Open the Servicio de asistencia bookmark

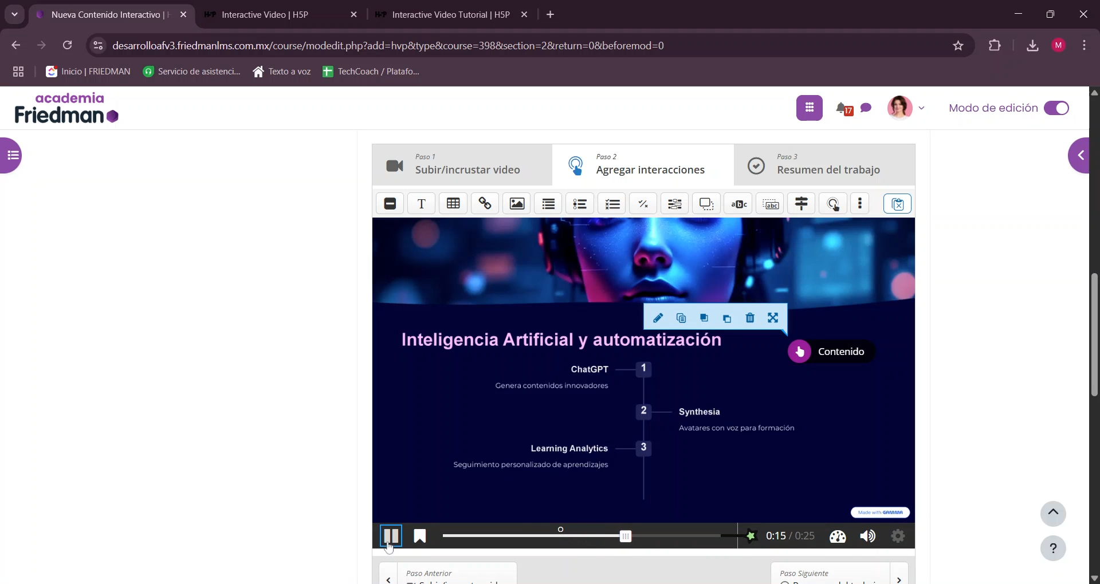(192, 72)
